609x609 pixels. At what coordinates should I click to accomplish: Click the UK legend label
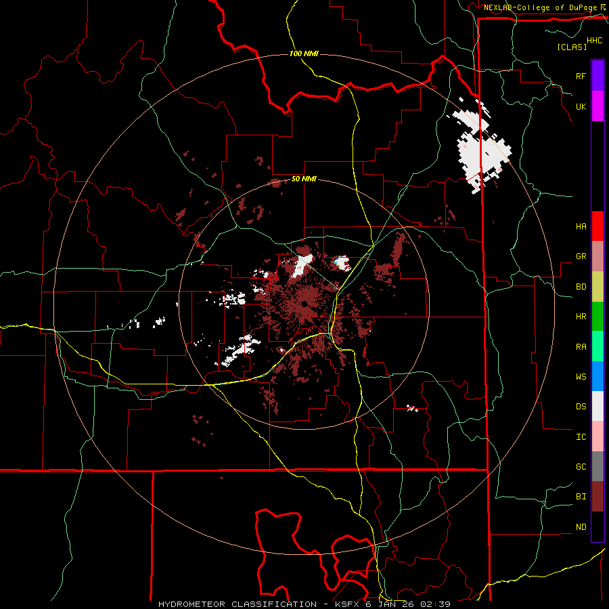click(581, 106)
